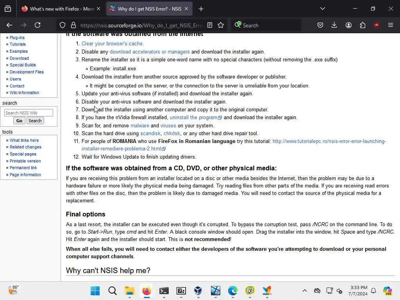Follow Clear your browser's cache link
400x300 pixels.
point(112,44)
